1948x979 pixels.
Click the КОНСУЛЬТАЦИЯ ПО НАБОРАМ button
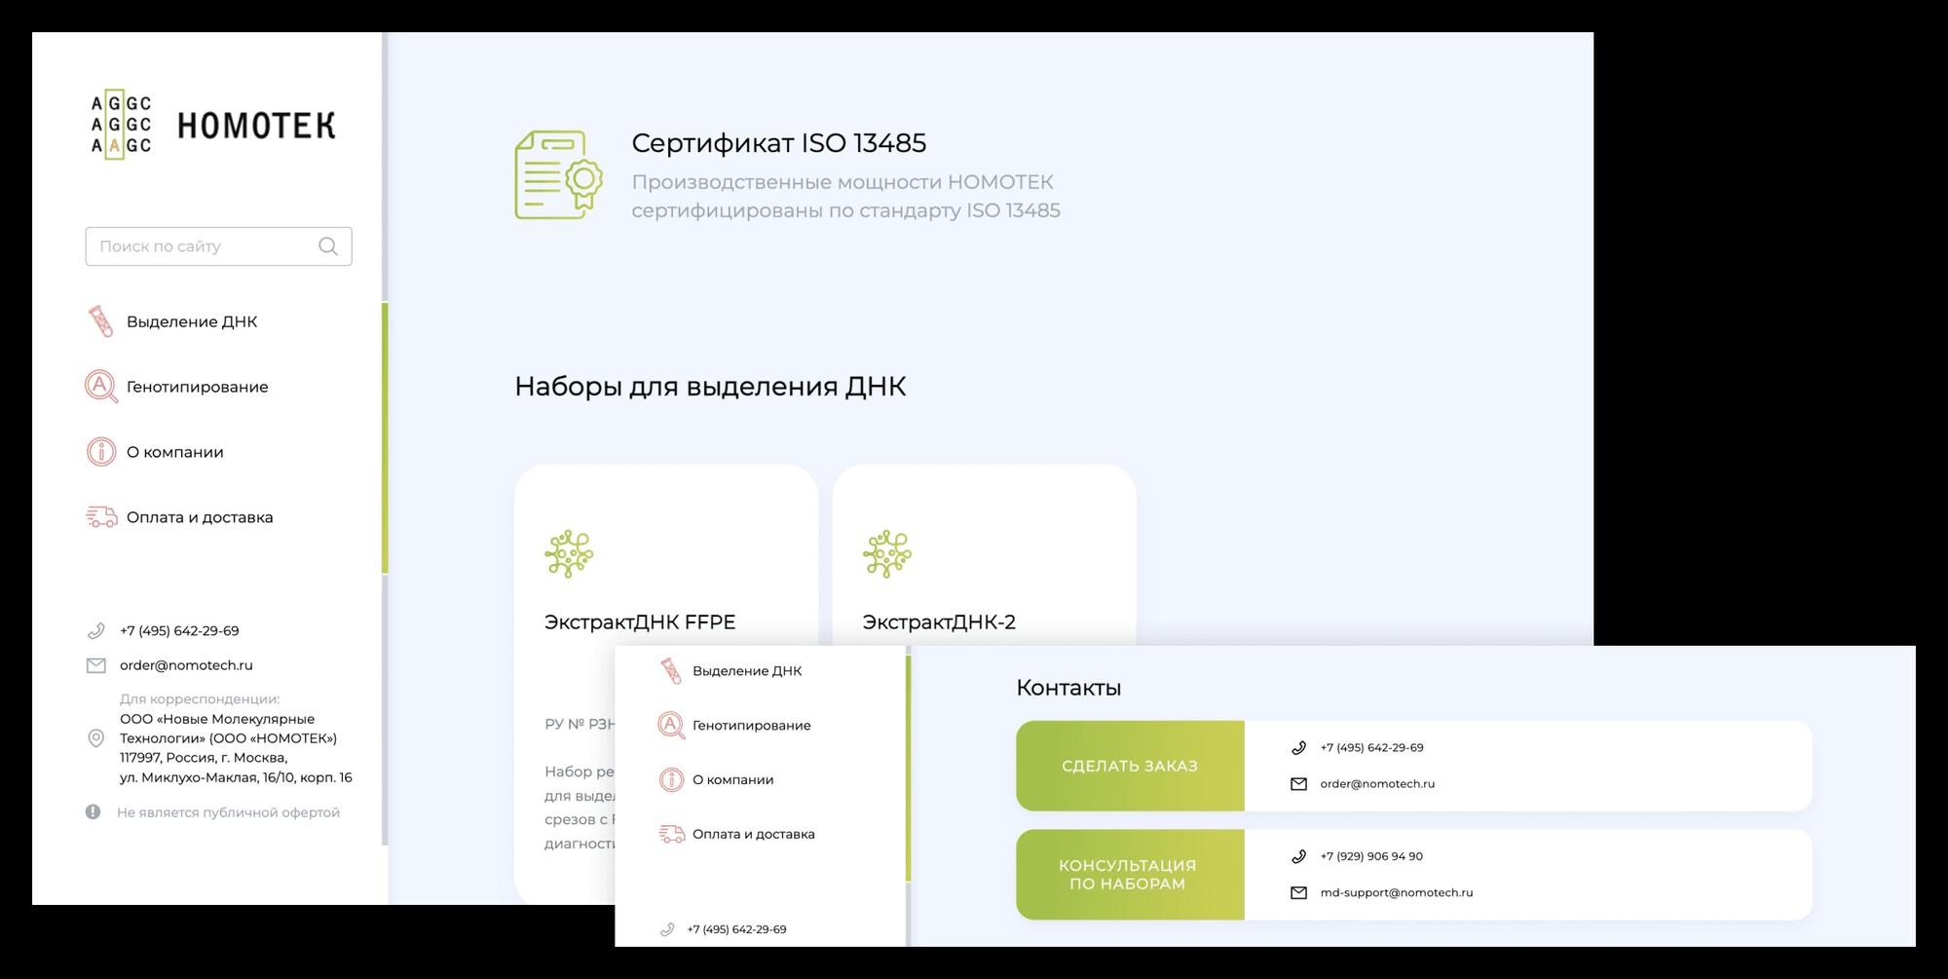click(x=1130, y=875)
